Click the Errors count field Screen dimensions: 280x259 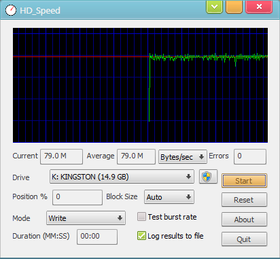click(250, 156)
